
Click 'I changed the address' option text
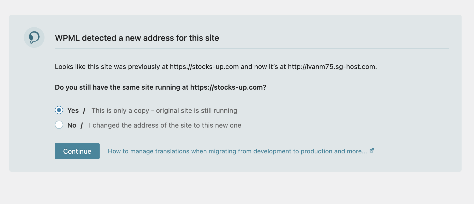(165, 125)
